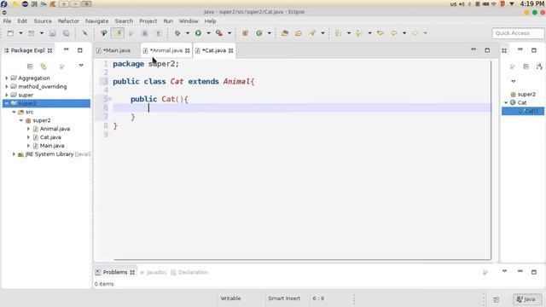Select the super2 package node
This screenshot has height=307, width=546.
click(x=42, y=120)
